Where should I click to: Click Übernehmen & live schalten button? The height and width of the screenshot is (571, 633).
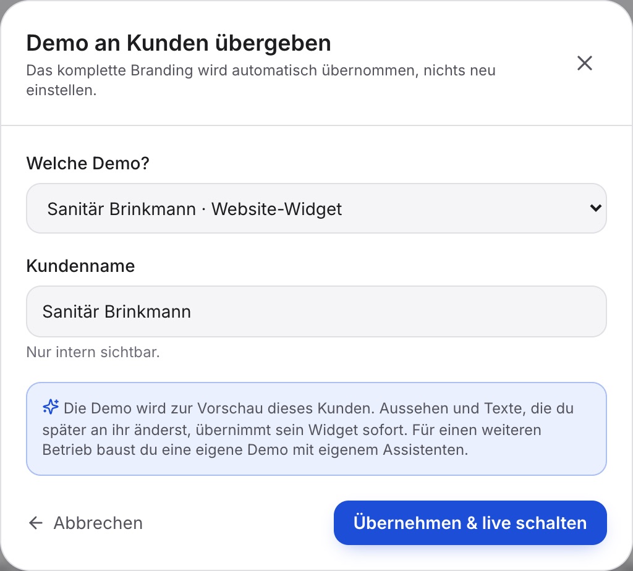[x=470, y=523]
